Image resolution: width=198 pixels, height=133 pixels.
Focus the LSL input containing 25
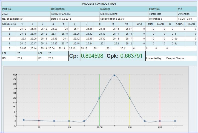27,53
